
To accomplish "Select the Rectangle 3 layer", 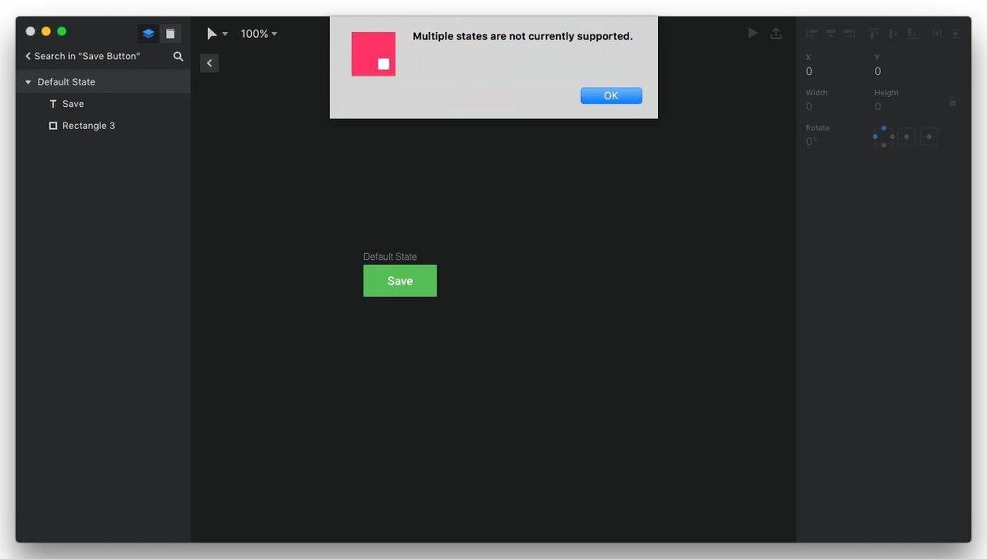I will 88,126.
